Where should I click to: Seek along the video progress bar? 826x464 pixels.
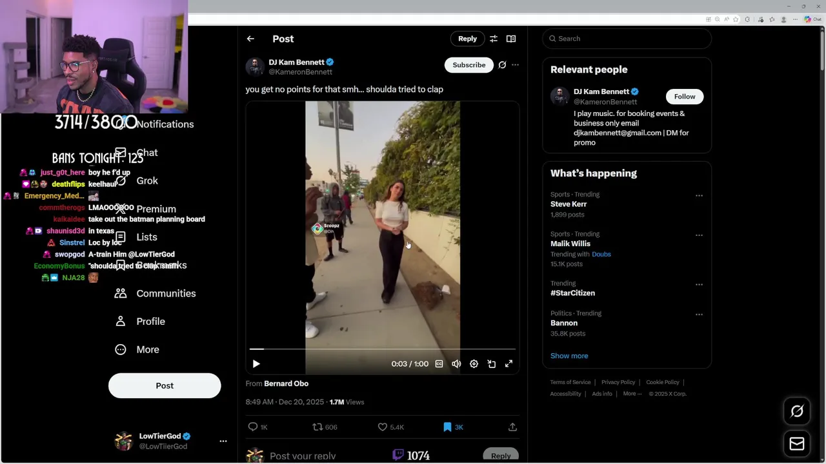[x=383, y=349]
